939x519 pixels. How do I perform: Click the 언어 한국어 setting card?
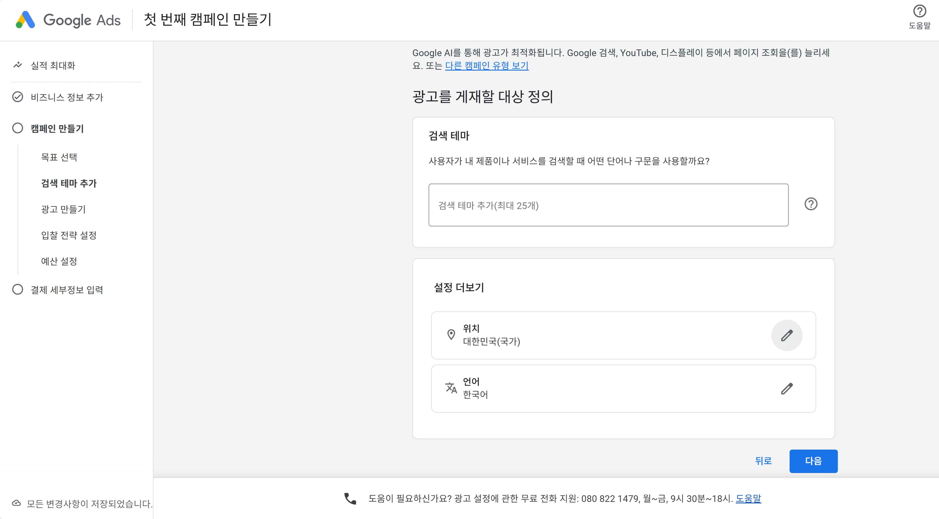[623, 388]
